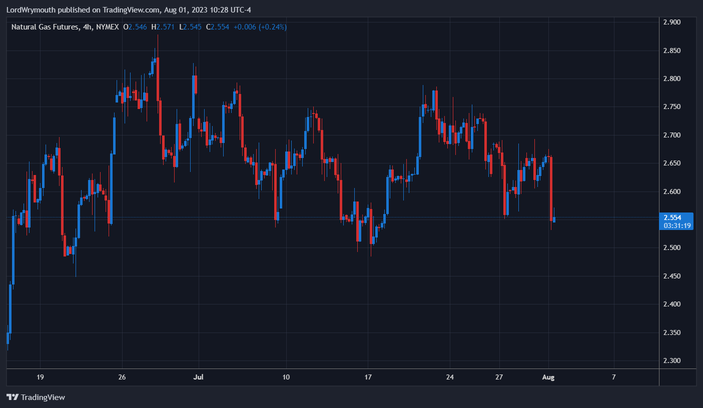Click the 2.300 price axis label
703x408 pixels.
[672, 360]
